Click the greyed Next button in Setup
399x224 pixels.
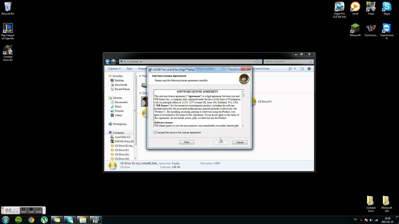[221, 142]
